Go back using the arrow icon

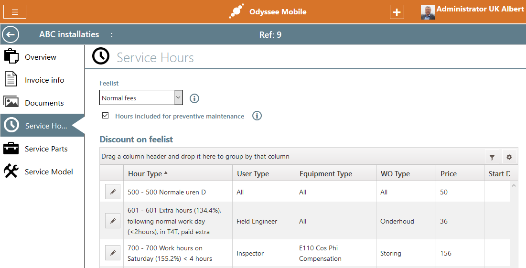[x=11, y=34]
